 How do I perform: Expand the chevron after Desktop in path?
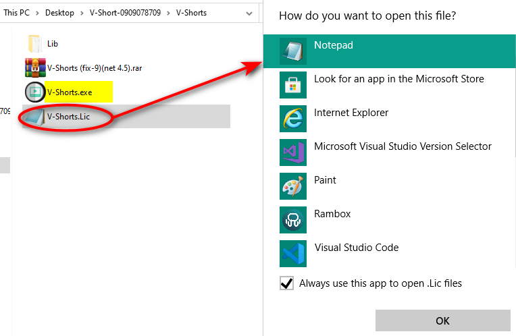(82, 13)
